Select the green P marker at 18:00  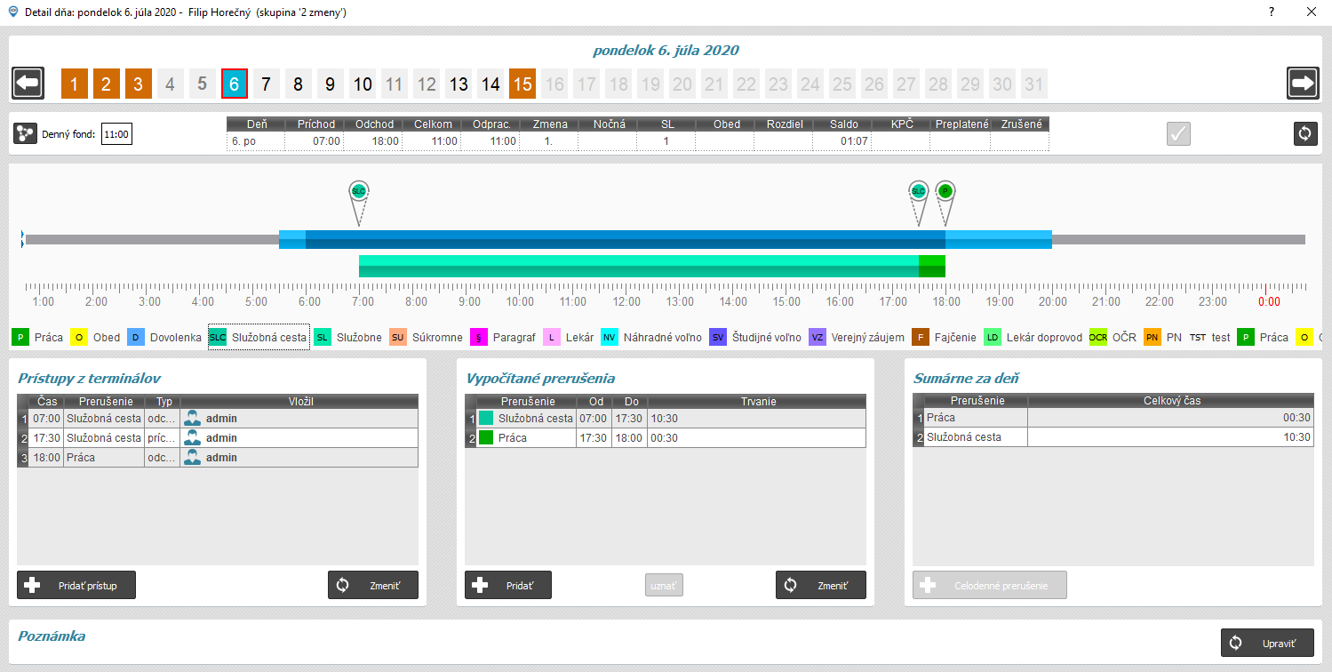(x=945, y=190)
